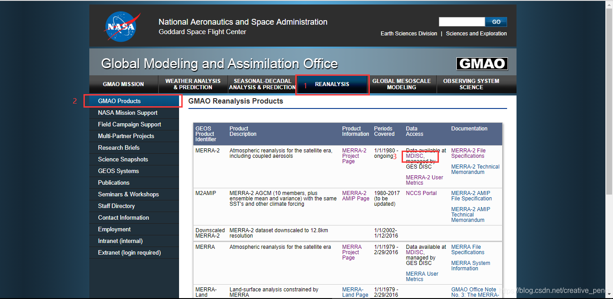Open Science Snapshots sidebar item

tap(134, 159)
